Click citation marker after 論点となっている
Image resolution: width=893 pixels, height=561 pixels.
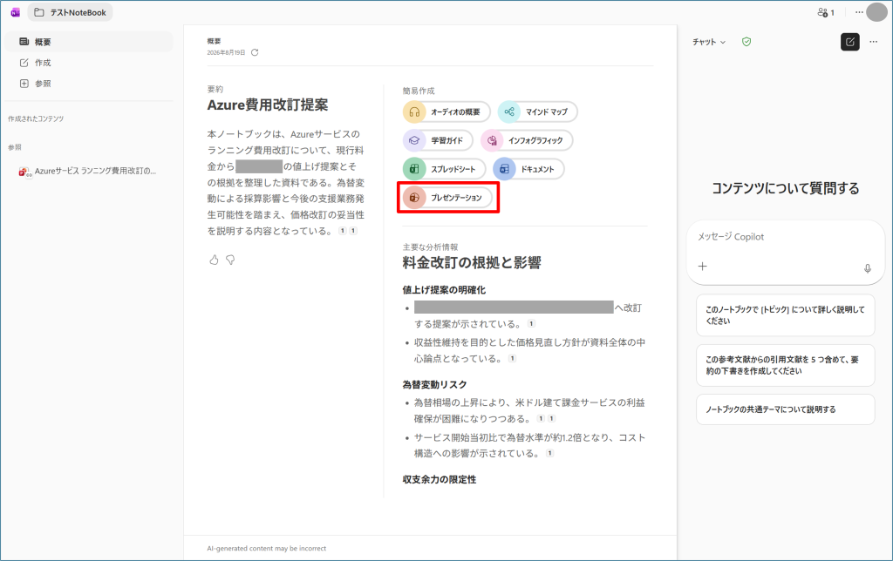point(513,358)
